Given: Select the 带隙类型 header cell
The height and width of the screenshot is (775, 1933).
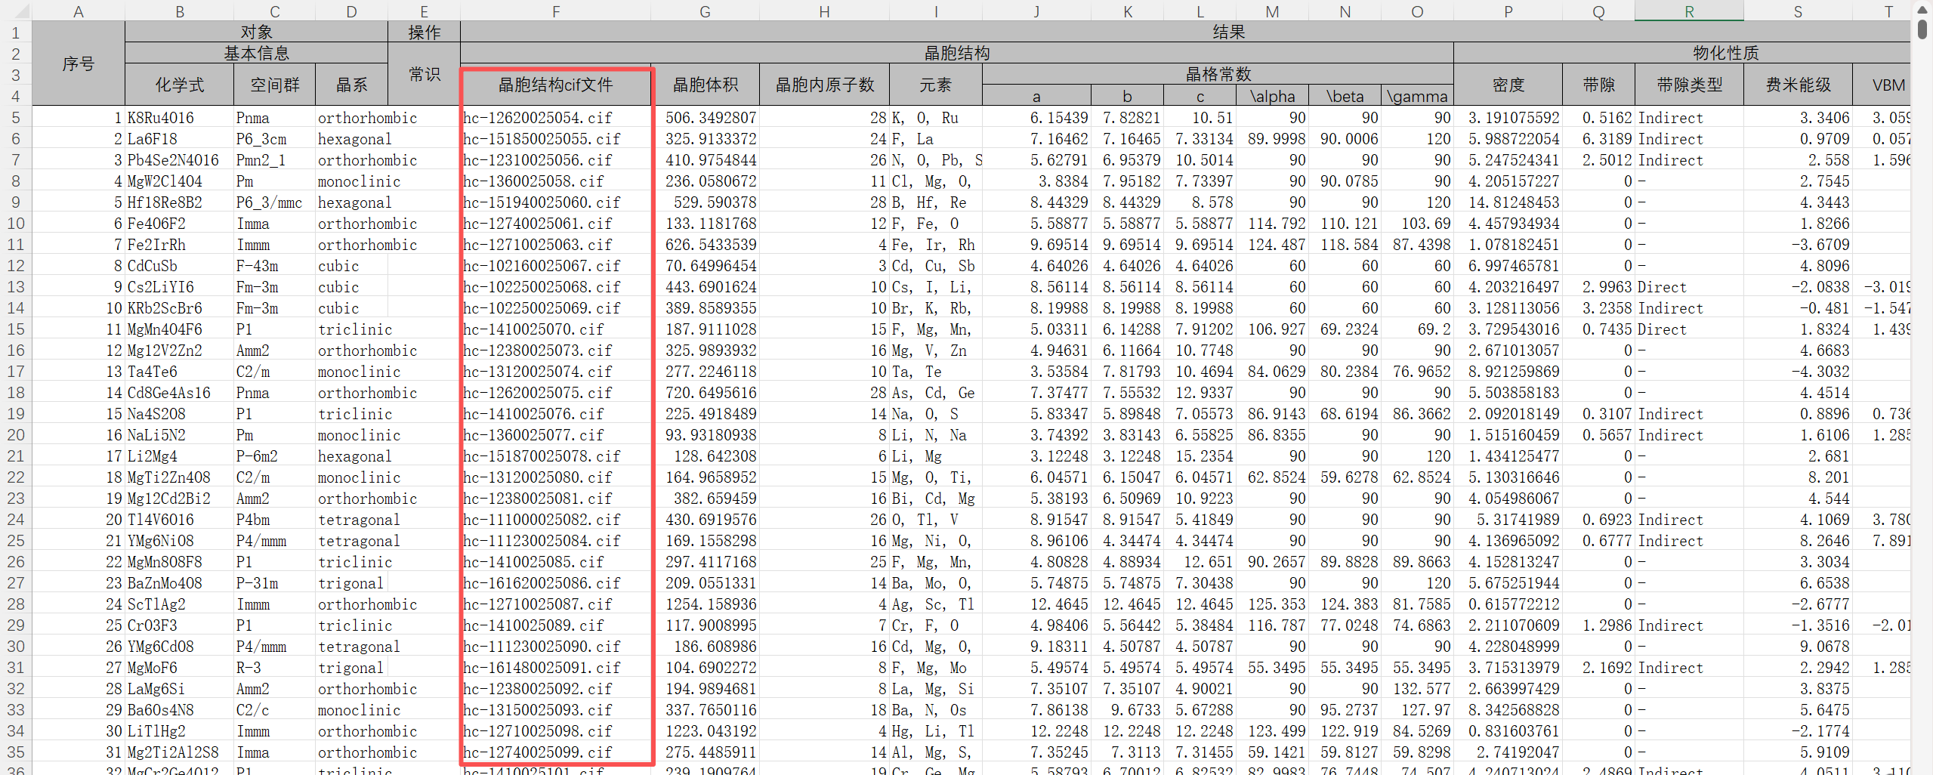Looking at the screenshot, I should tap(1689, 85).
